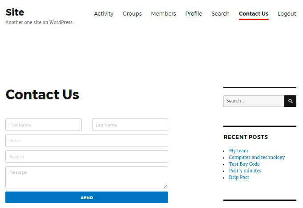Image resolution: width=303 pixels, height=208 pixels.
Task: Select the Contact Us menu item
Action: pos(254,14)
